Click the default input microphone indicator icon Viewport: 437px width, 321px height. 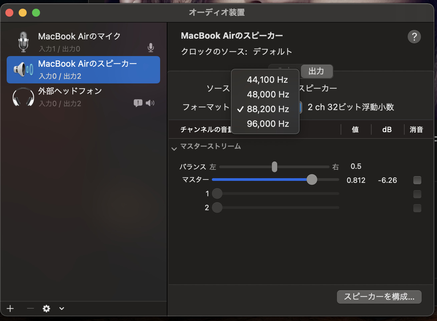151,48
